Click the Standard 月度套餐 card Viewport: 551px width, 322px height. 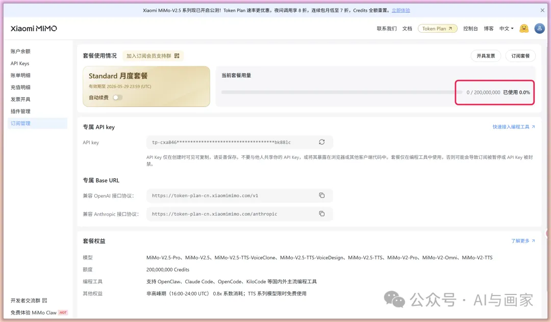146,86
